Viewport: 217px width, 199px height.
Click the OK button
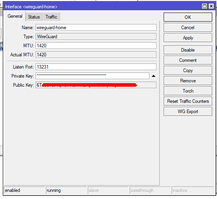click(188, 17)
